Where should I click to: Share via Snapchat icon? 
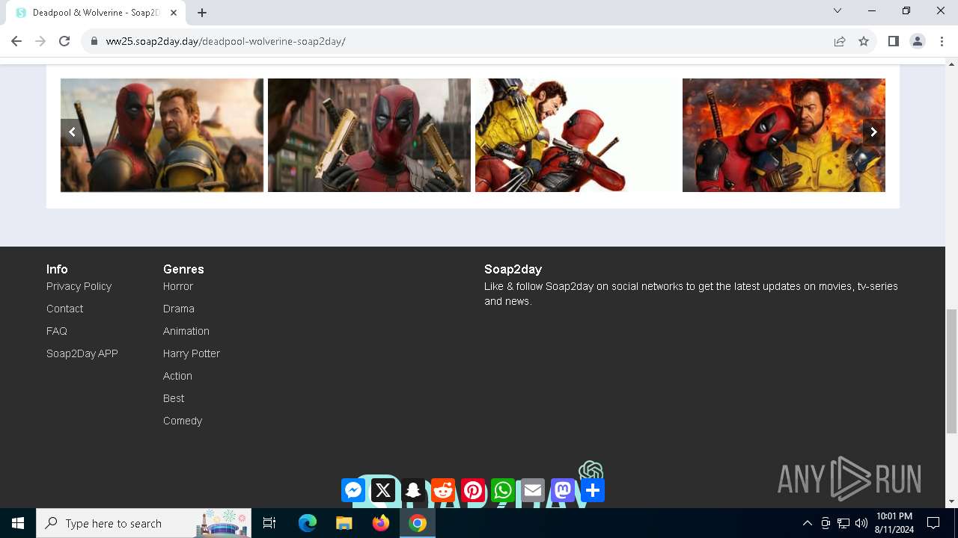pyautogui.click(x=413, y=490)
